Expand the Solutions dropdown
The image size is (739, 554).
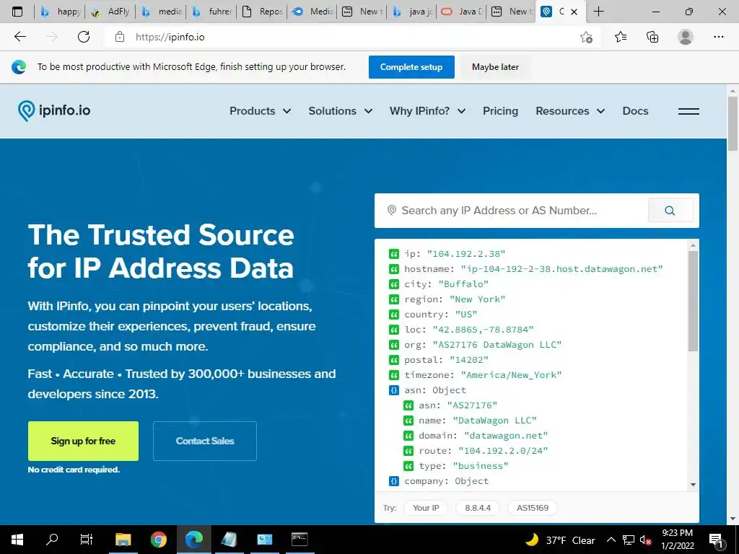(341, 111)
